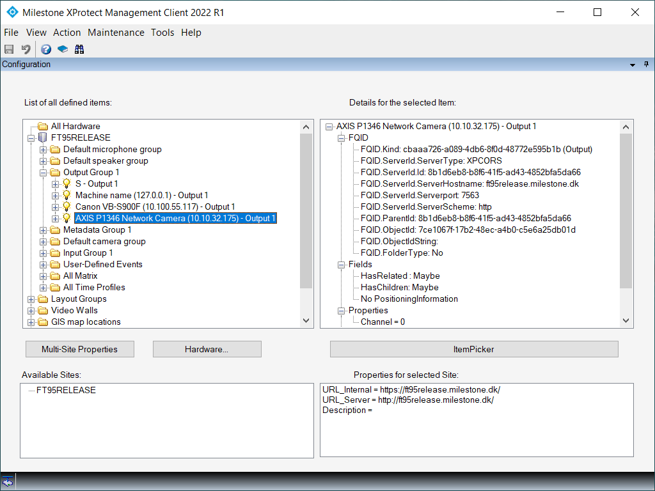655x491 pixels.
Task: Open the Configuration panel dropdown arrow
Action: coord(633,65)
